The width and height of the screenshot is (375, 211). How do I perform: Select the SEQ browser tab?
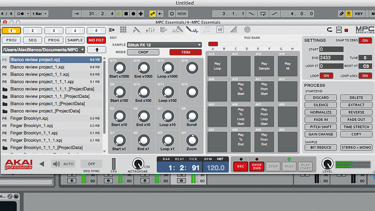pos(33,40)
